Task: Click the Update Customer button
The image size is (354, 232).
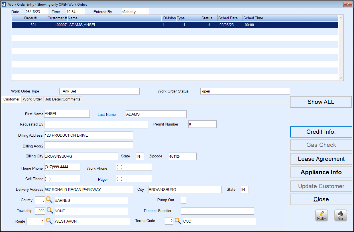Action: pyautogui.click(x=321, y=186)
